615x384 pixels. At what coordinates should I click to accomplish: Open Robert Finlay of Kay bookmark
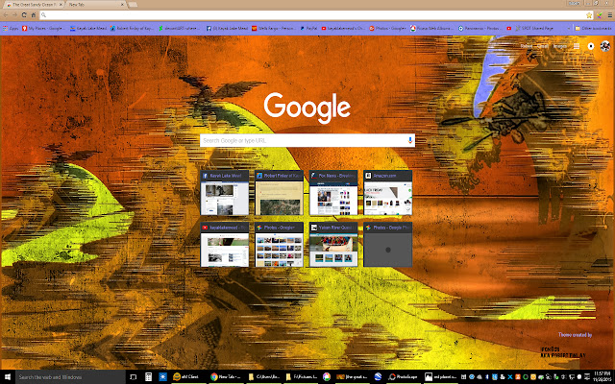point(132,28)
